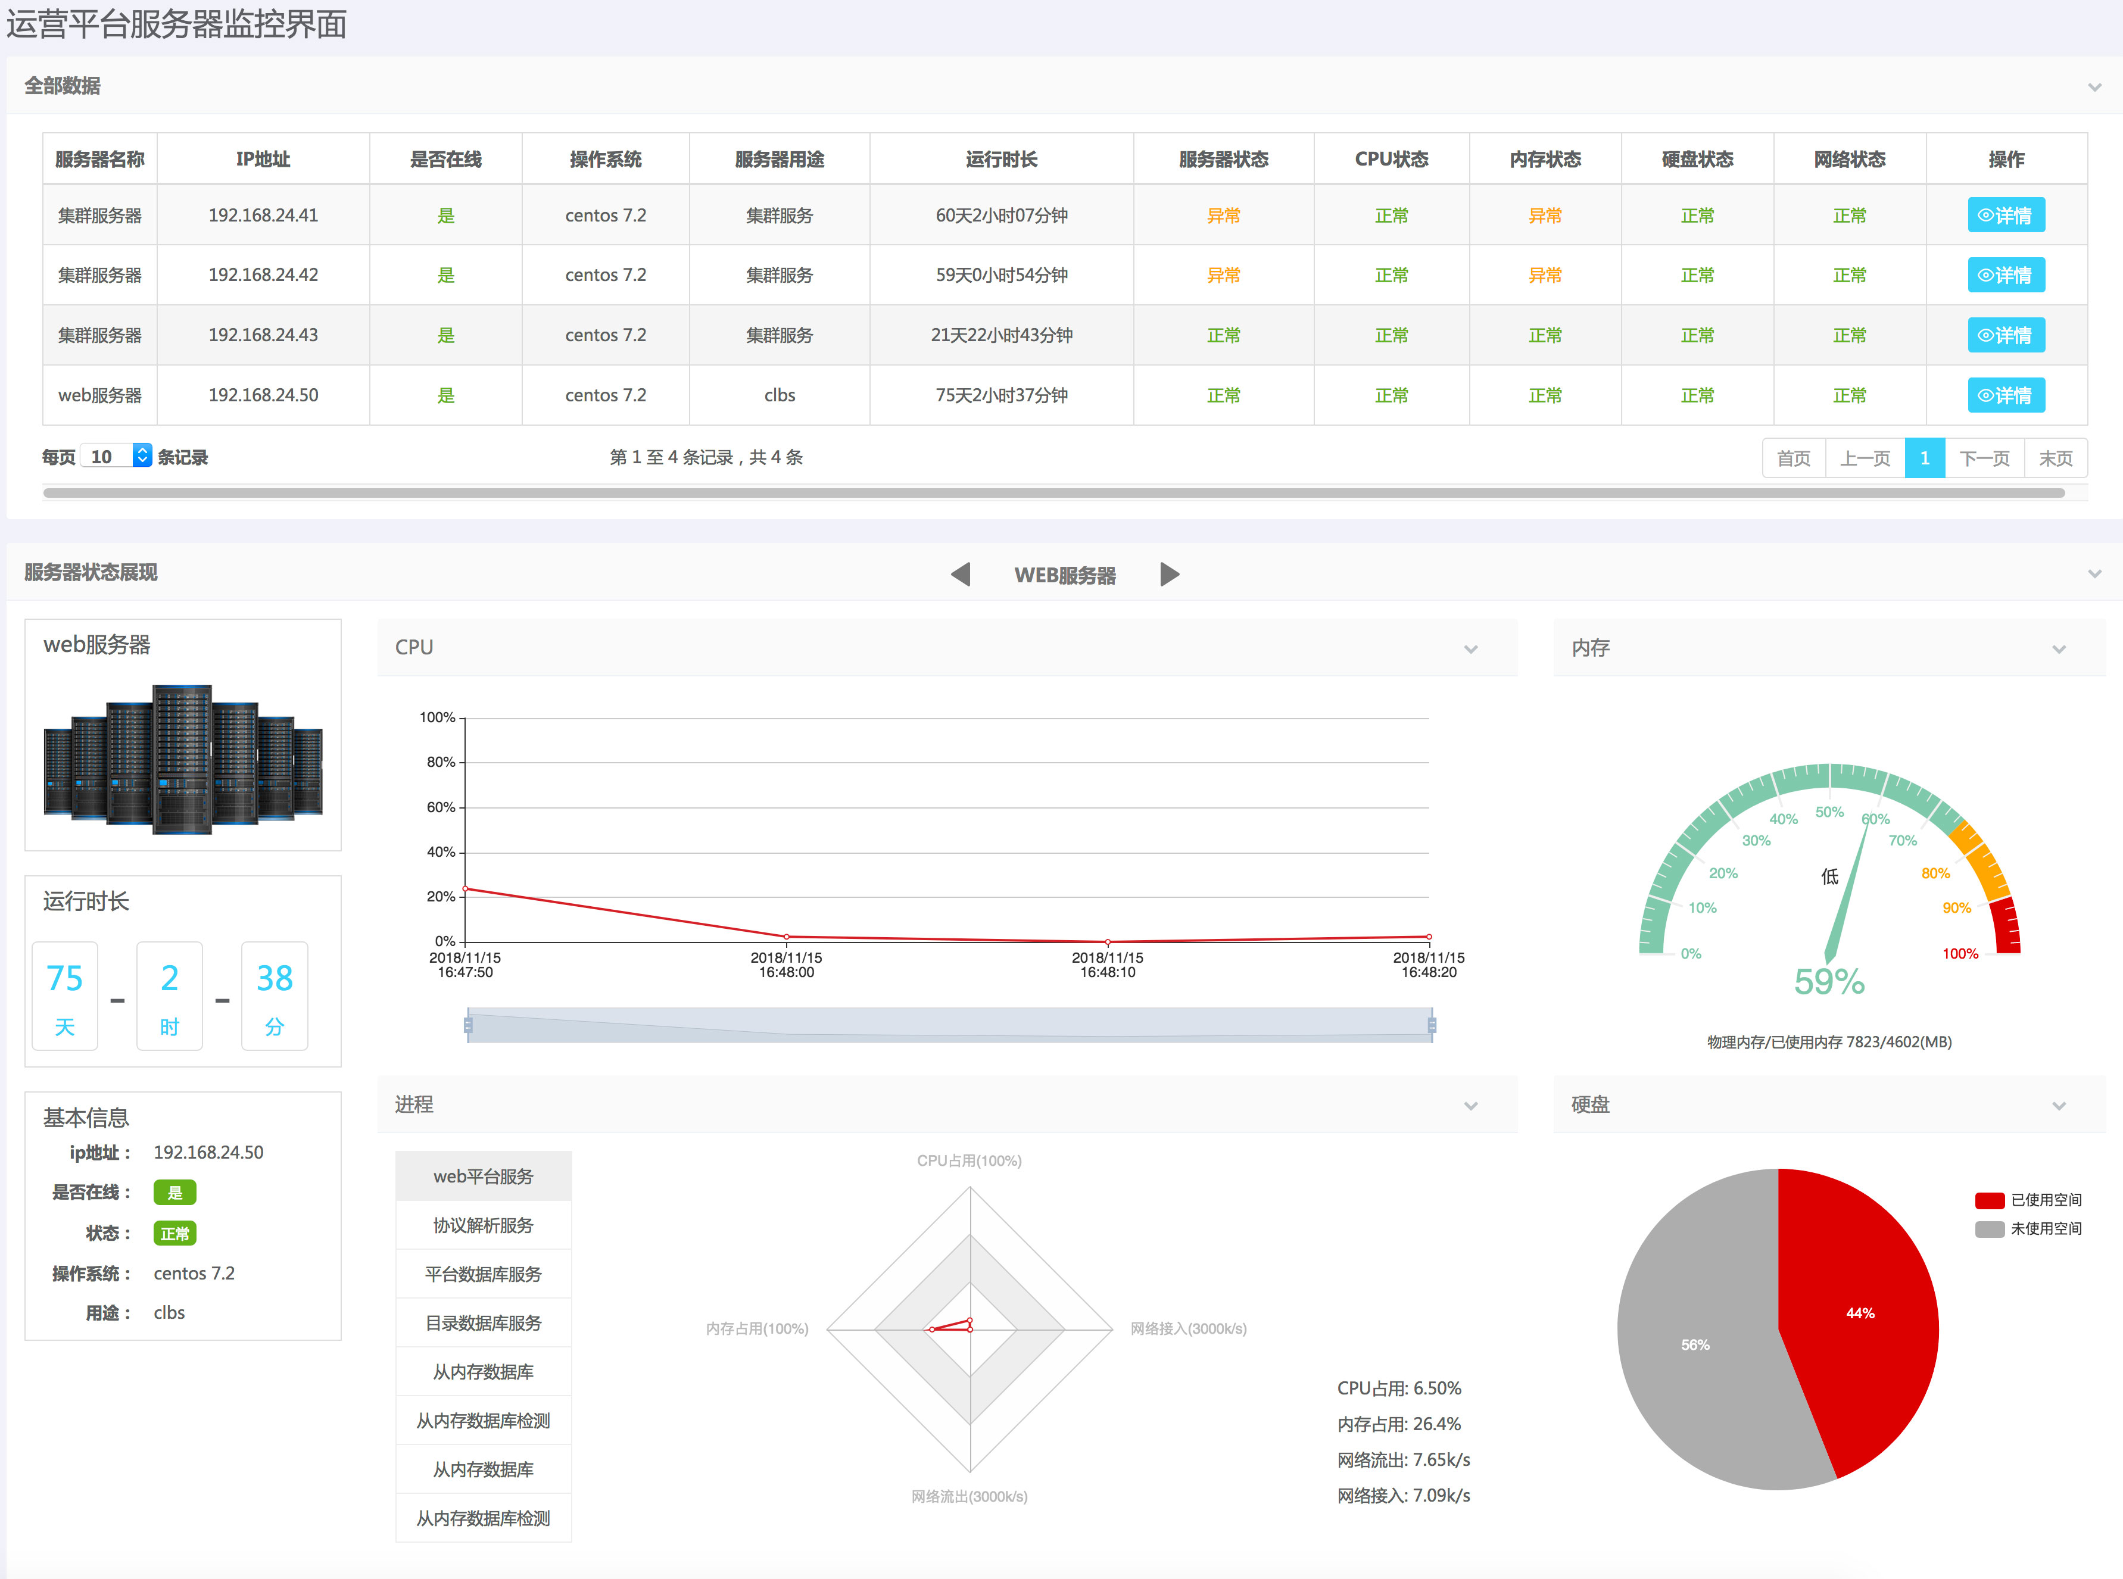Click the green 正常 status badge
Screen dimensions: 2123x1579
tap(175, 1233)
